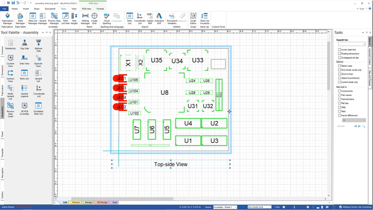Select the Variant Manager tool
This screenshot has height=210, width=373.
click(x=43, y=18)
